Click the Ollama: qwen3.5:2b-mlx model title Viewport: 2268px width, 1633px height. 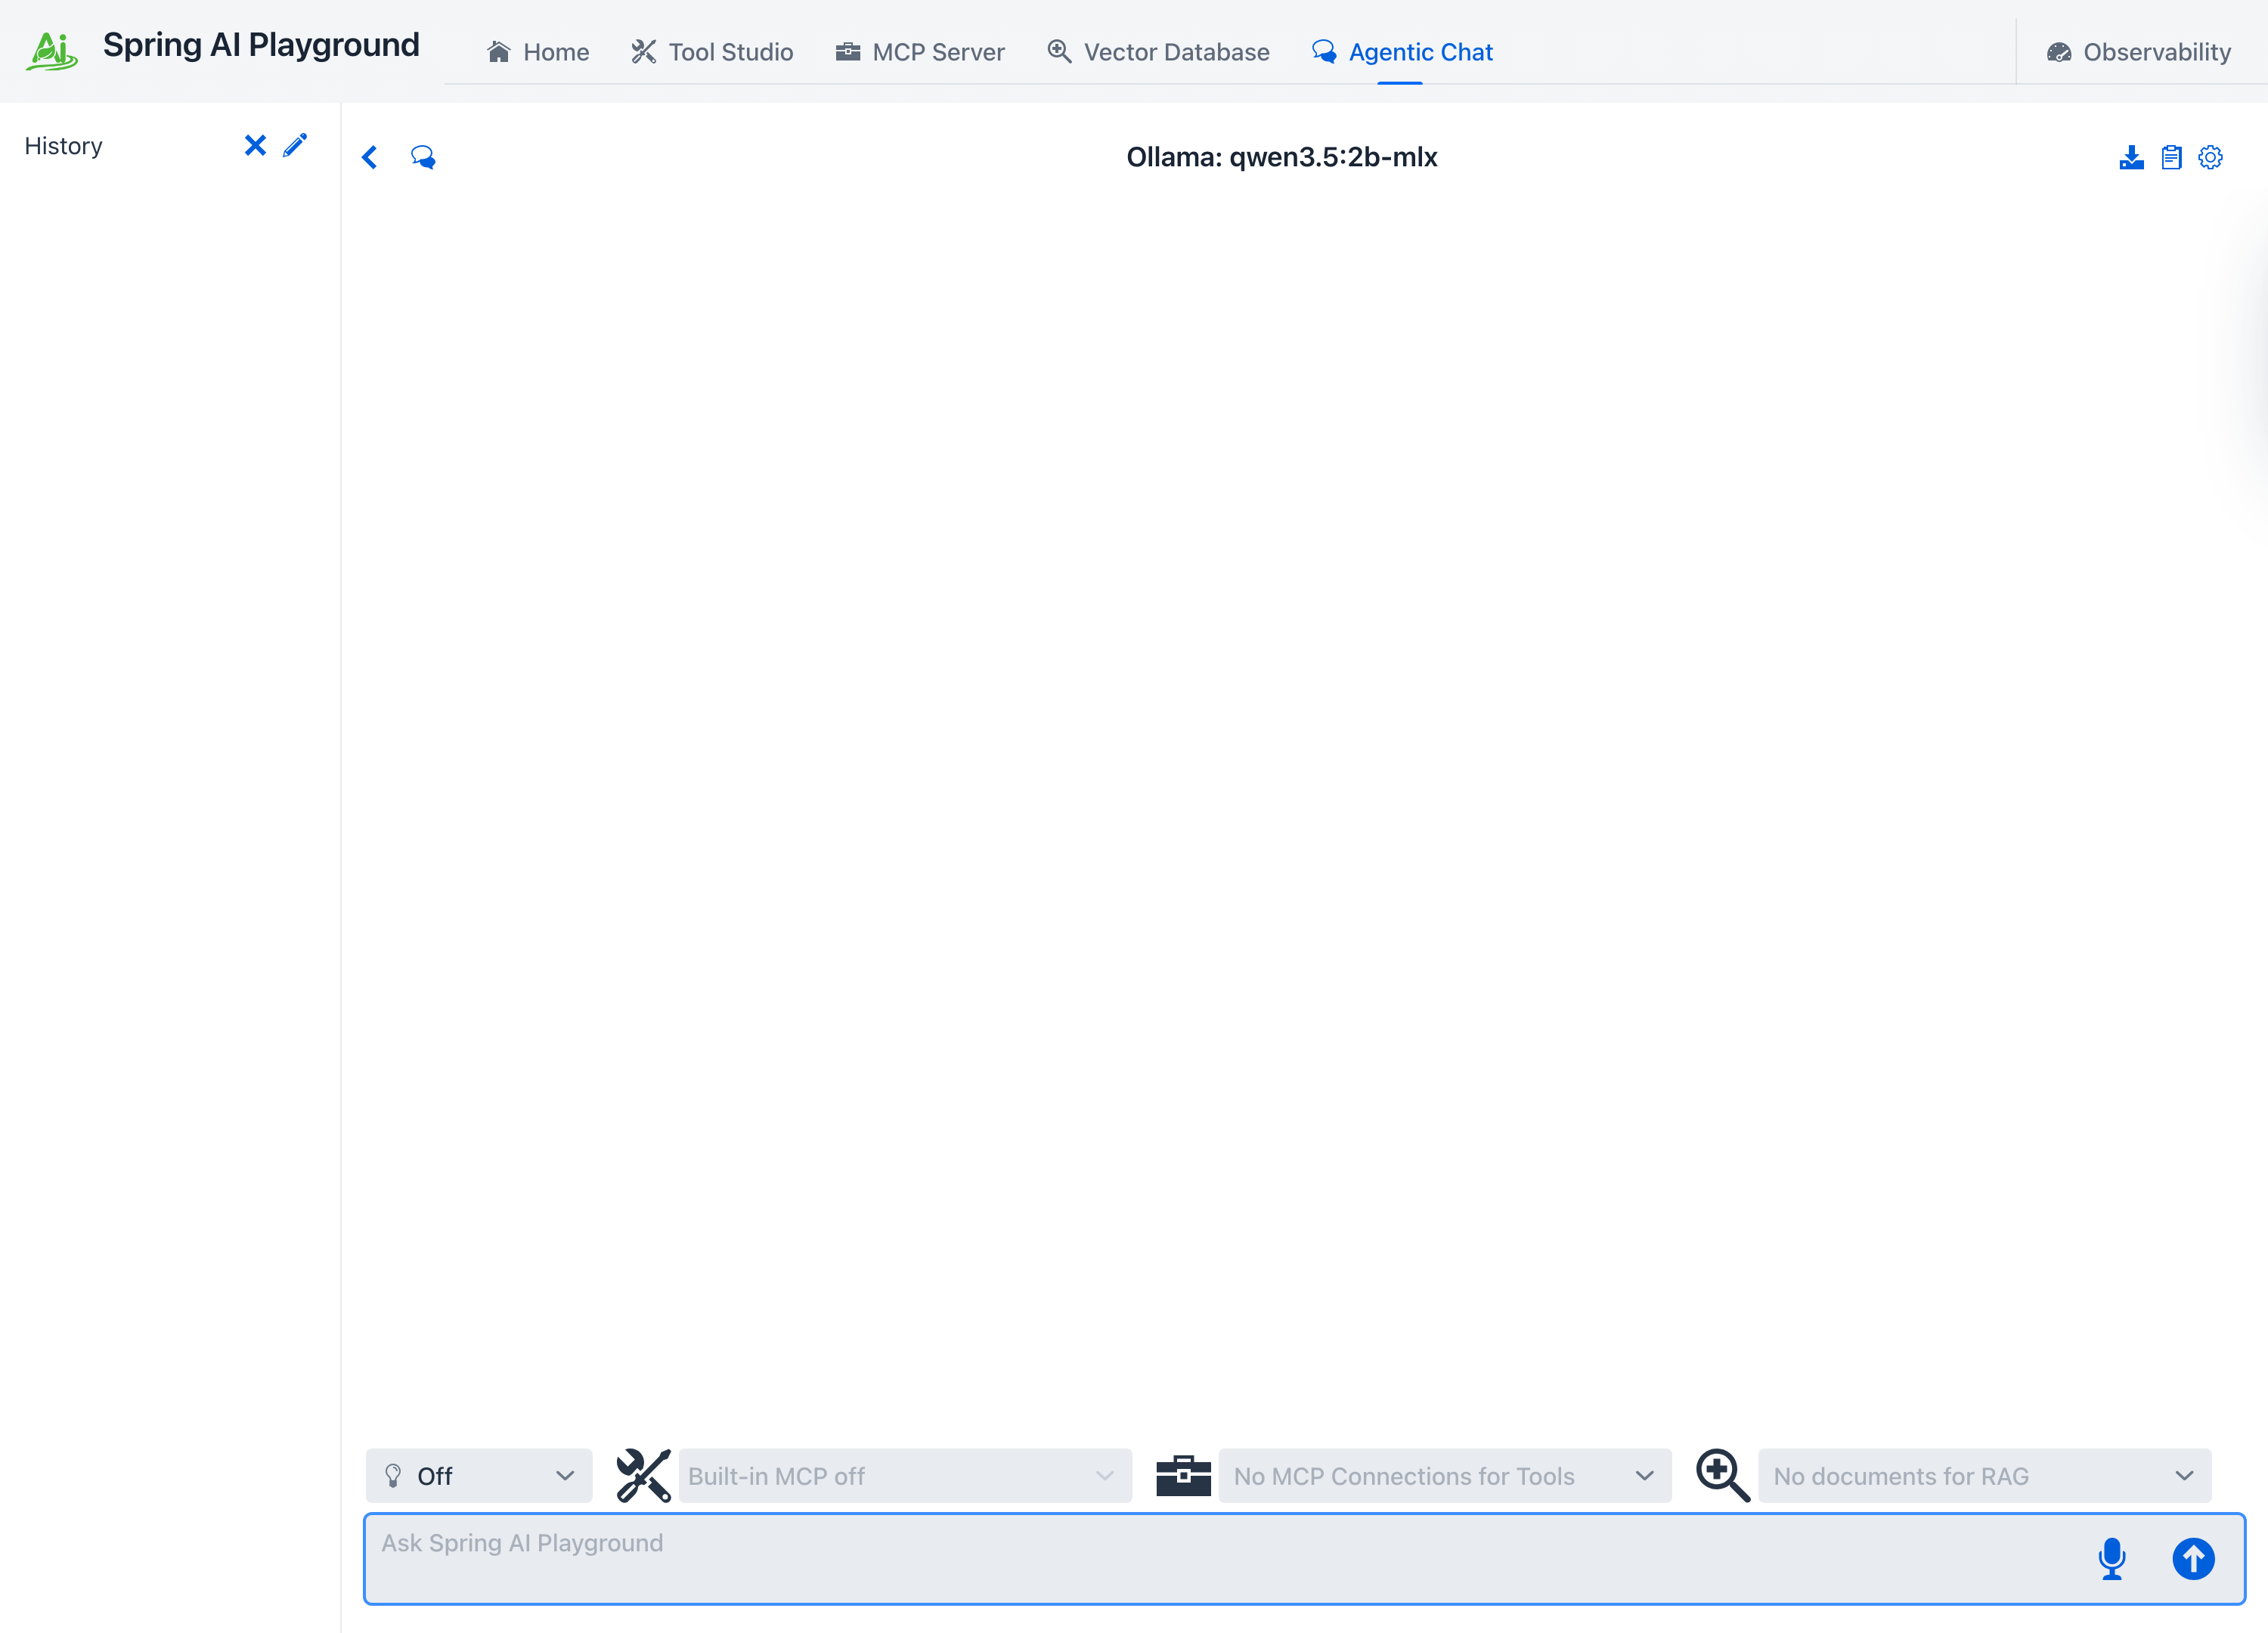1282,157
